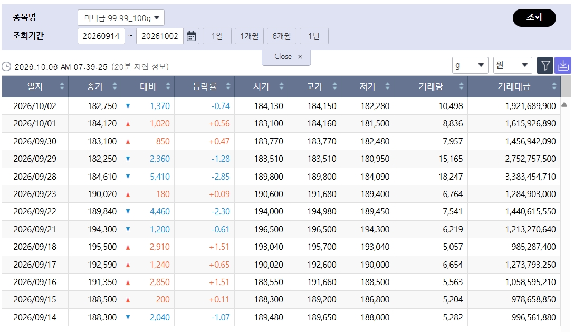Click the date cell 2026/10/01

pos(35,123)
